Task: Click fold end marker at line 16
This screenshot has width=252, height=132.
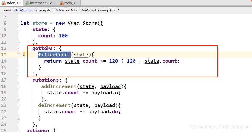Action: click(x=18, y=74)
